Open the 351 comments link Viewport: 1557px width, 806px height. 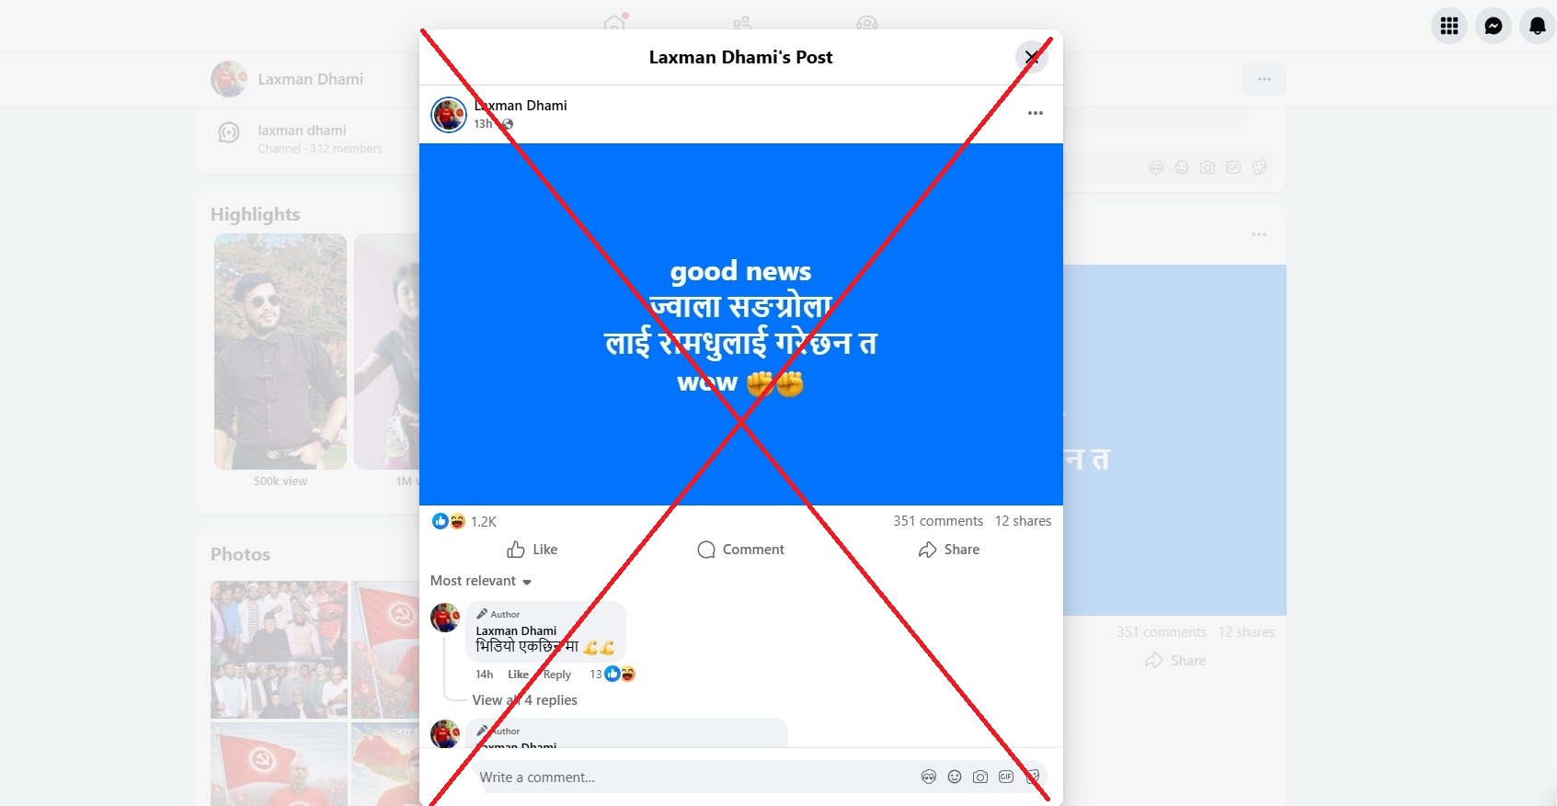(x=938, y=521)
